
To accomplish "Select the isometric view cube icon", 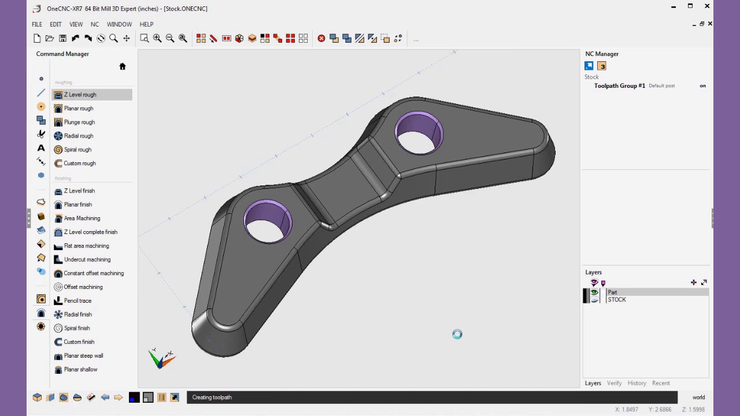I will (37, 398).
